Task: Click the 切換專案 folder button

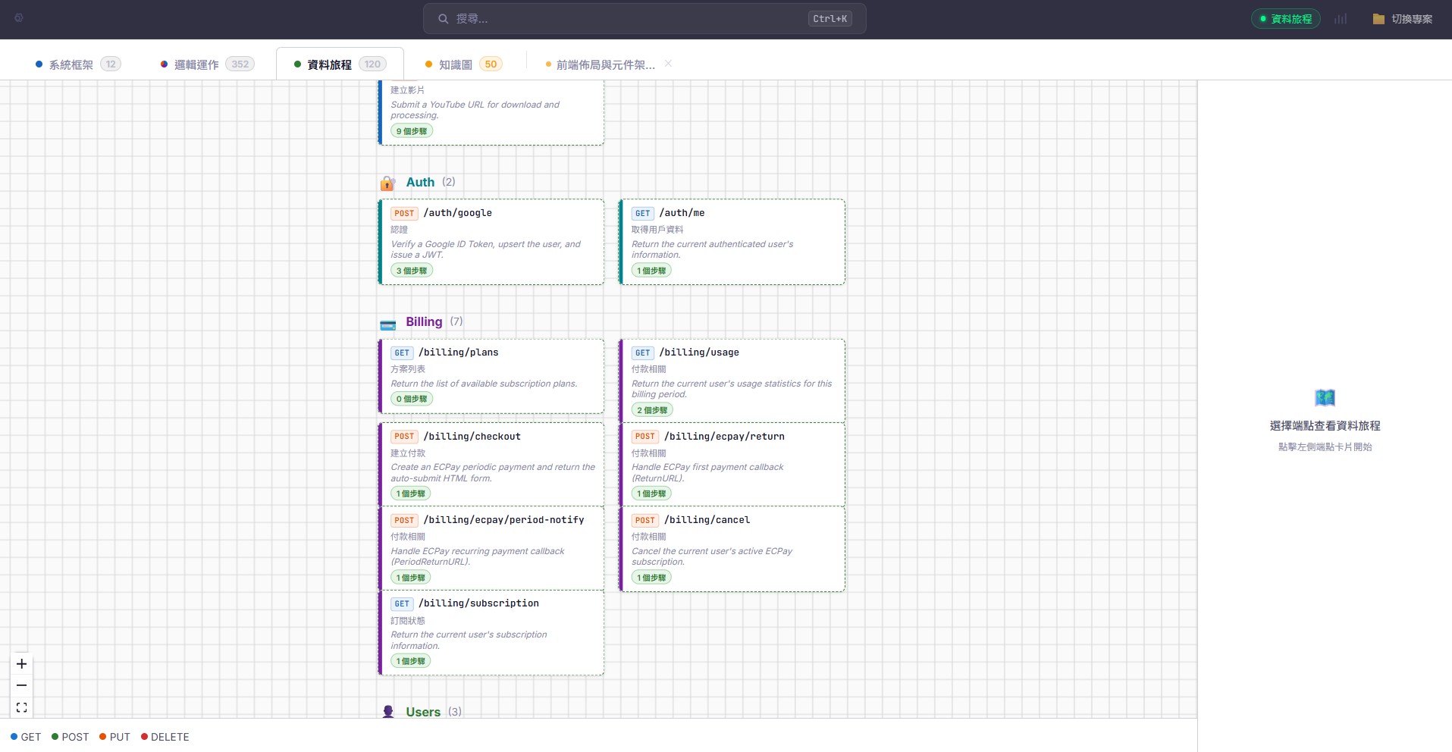Action: [1401, 18]
